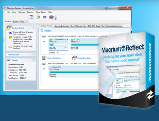The height and width of the screenshot is (121, 159).
Task: Click the MBR Disk 2 drive icon
Action: point(44,64)
